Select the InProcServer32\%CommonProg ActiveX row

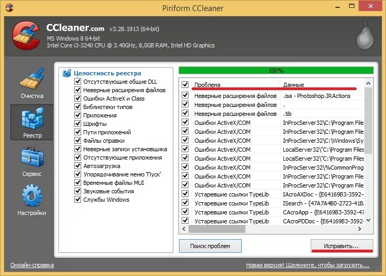click(272, 167)
